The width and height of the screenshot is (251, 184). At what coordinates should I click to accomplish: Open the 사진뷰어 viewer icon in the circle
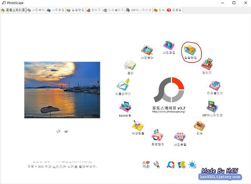point(147,52)
